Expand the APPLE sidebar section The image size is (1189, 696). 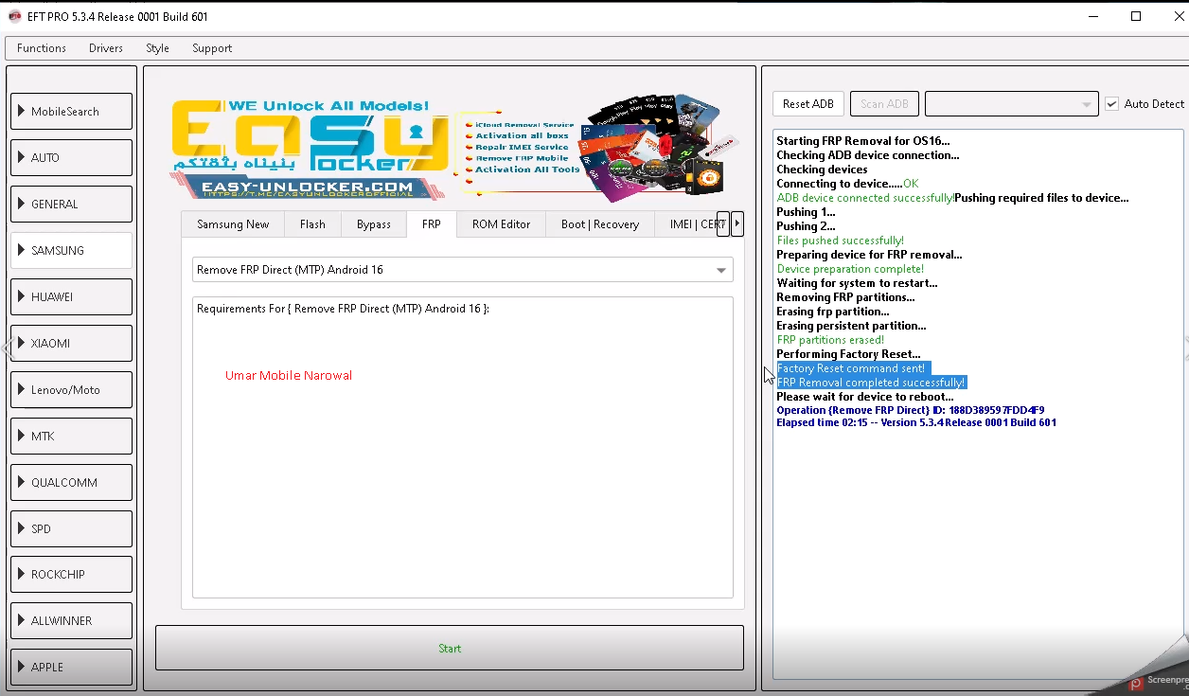(x=71, y=668)
